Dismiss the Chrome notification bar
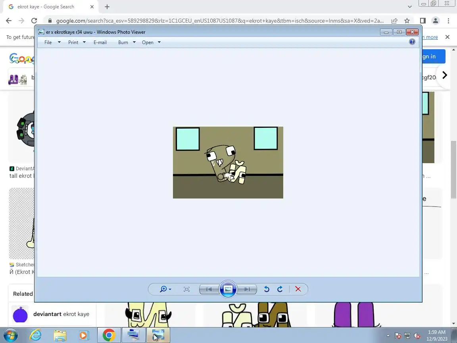Image resolution: width=457 pixels, height=343 pixels. click(x=447, y=37)
